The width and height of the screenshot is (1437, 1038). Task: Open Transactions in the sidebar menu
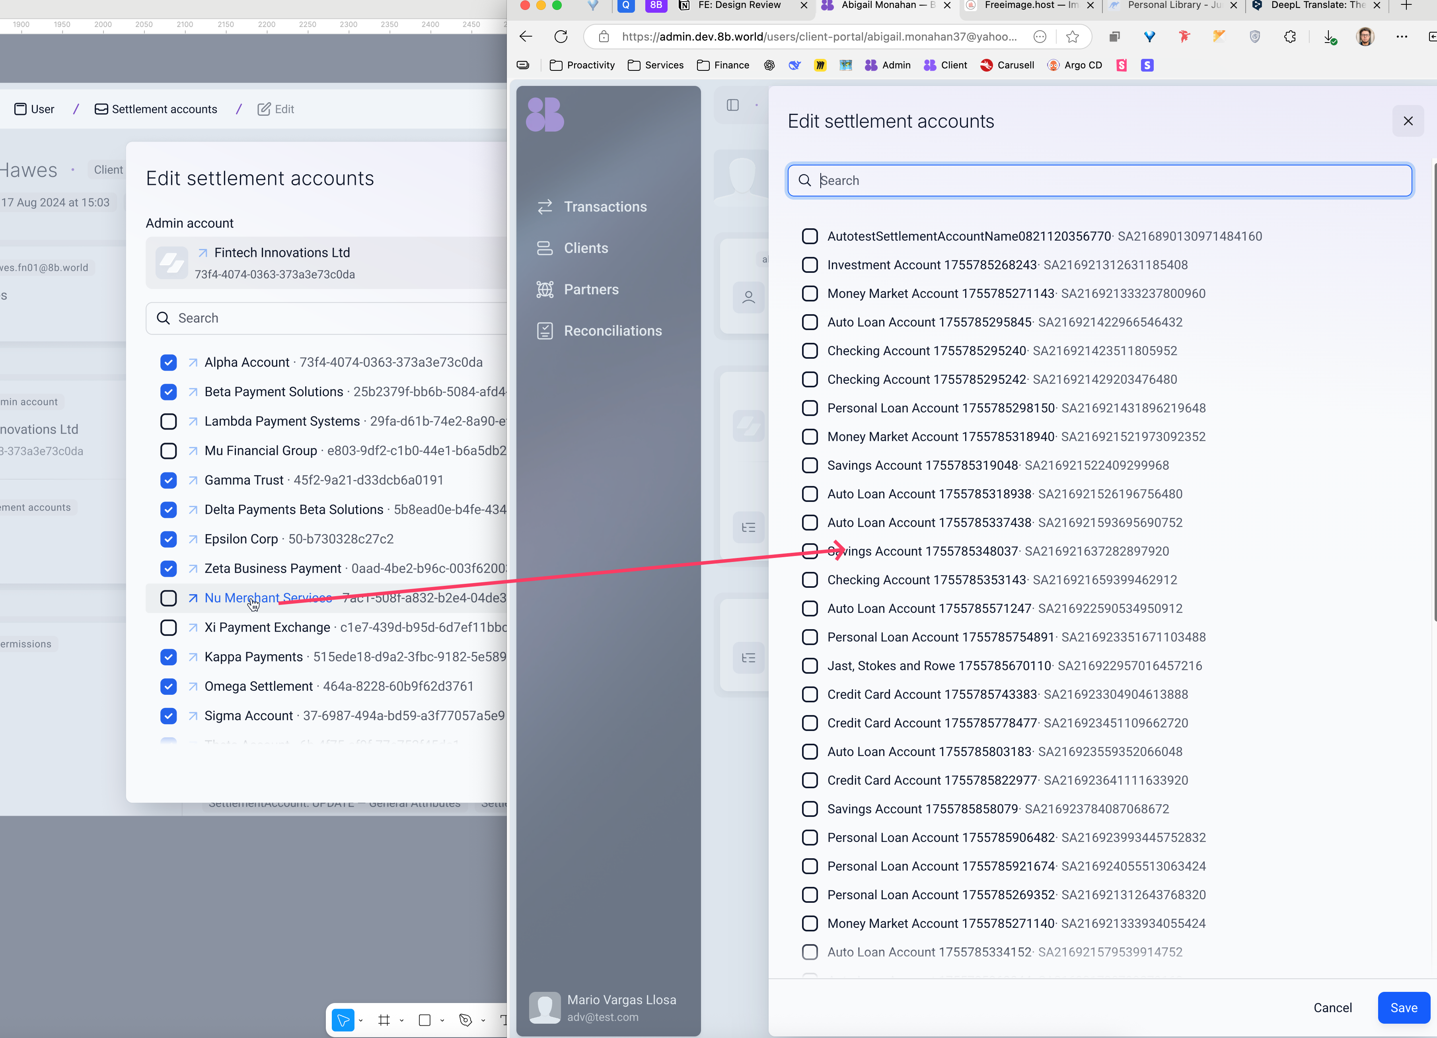pyautogui.click(x=605, y=206)
